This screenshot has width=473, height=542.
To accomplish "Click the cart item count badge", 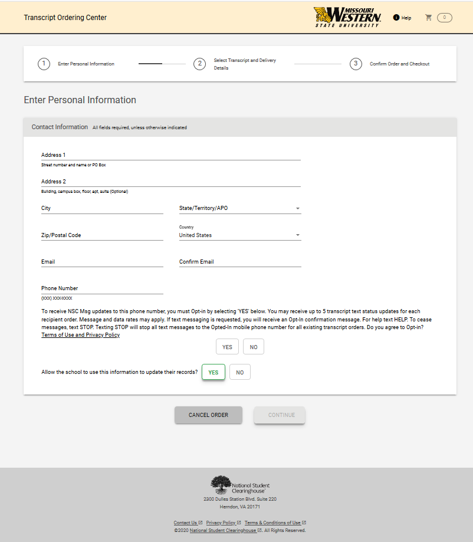I will click(x=444, y=18).
